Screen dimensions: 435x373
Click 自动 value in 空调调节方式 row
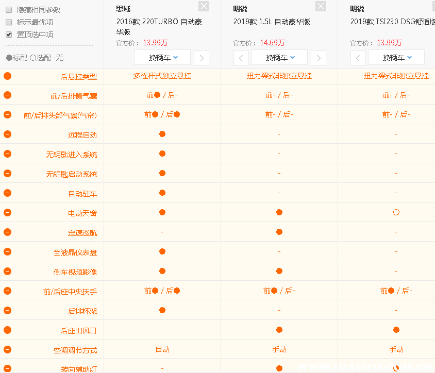pos(162,349)
